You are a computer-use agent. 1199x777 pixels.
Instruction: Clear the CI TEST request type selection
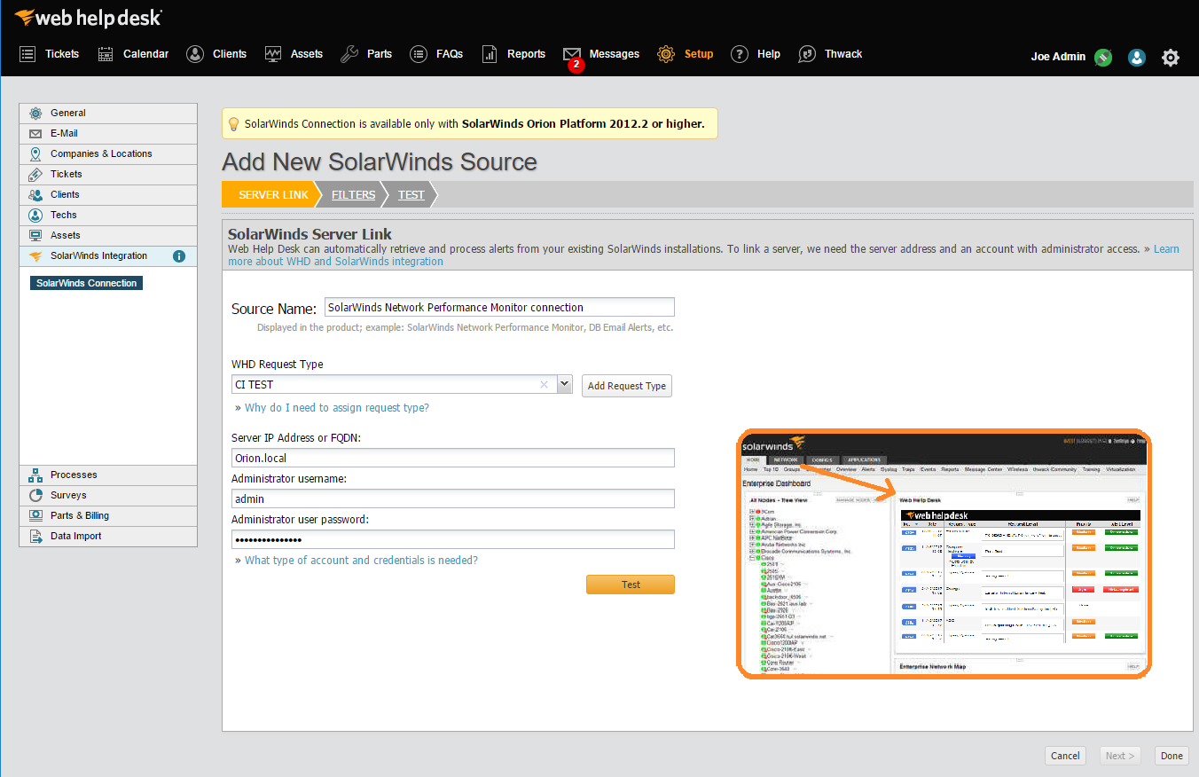coord(545,385)
